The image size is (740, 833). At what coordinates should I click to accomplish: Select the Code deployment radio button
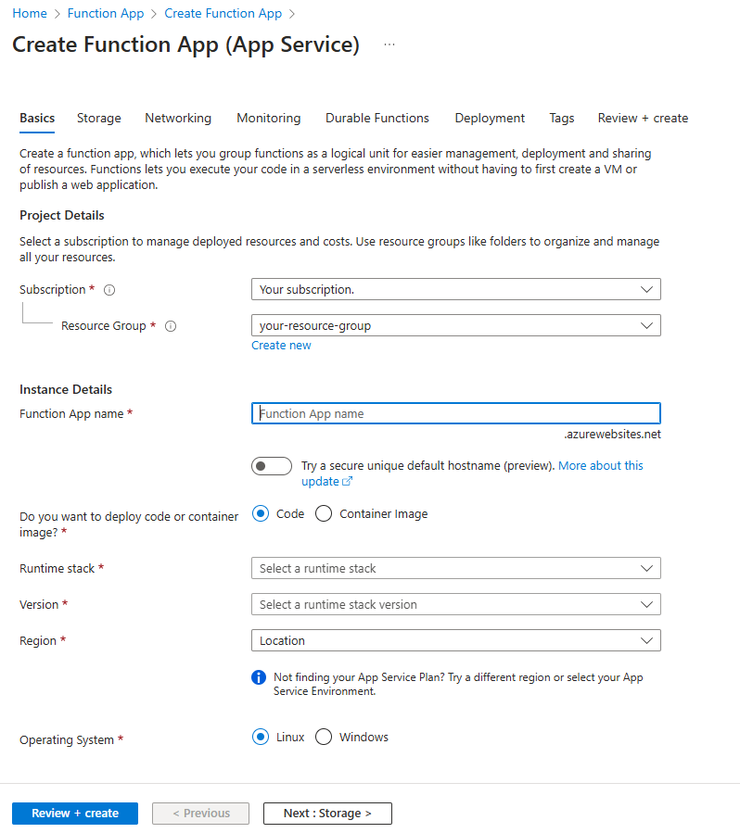tap(261, 514)
